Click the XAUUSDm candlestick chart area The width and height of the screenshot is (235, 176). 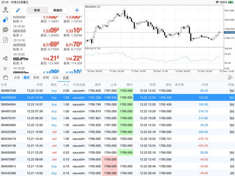click(x=154, y=26)
